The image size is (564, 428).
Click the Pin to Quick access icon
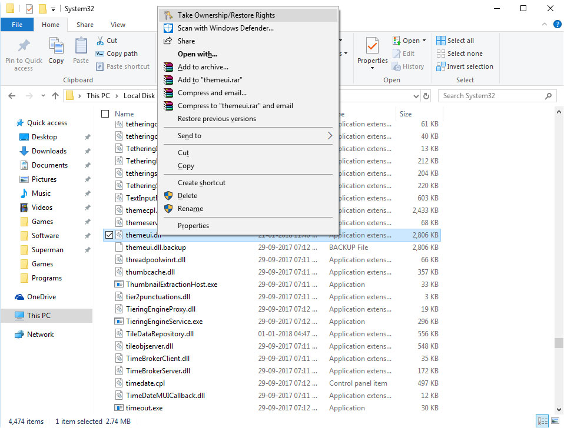pyautogui.click(x=24, y=46)
